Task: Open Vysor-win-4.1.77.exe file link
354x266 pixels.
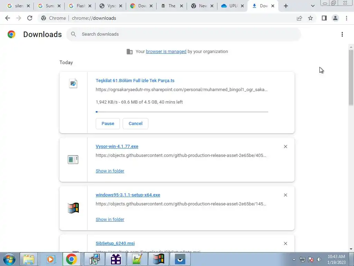Action: (117, 147)
